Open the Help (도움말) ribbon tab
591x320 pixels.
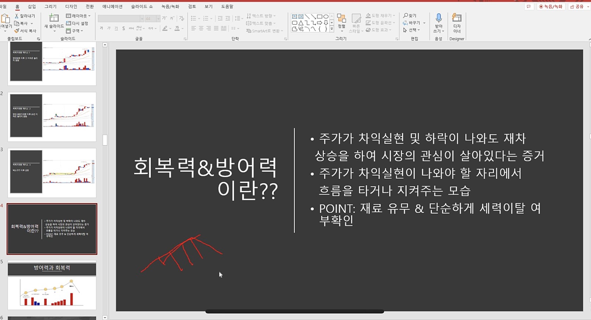point(227,7)
